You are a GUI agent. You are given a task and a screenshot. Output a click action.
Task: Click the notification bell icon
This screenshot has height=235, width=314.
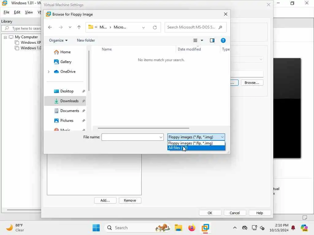[x=293, y=228]
